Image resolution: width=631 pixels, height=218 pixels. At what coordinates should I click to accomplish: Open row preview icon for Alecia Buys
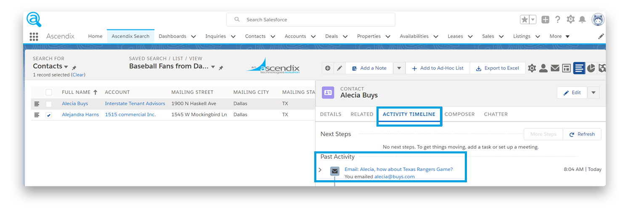click(37, 104)
